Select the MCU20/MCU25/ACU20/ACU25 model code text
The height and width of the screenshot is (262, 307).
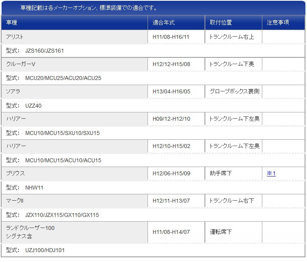pos(63,78)
